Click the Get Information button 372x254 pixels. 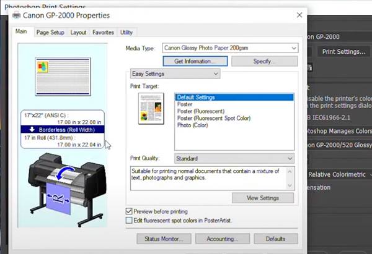click(195, 61)
